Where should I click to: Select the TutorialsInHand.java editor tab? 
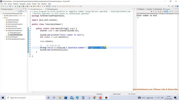pos(36,9)
